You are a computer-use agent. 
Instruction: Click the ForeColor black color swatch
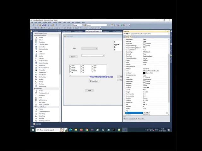[x=144, y=73]
